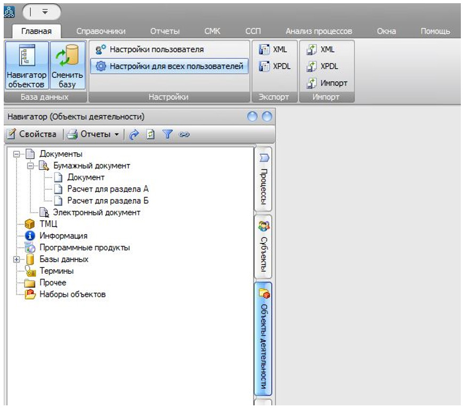The image size is (463, 408).
Task: Open Настройки пользователя settings
Action: point(151,50)
